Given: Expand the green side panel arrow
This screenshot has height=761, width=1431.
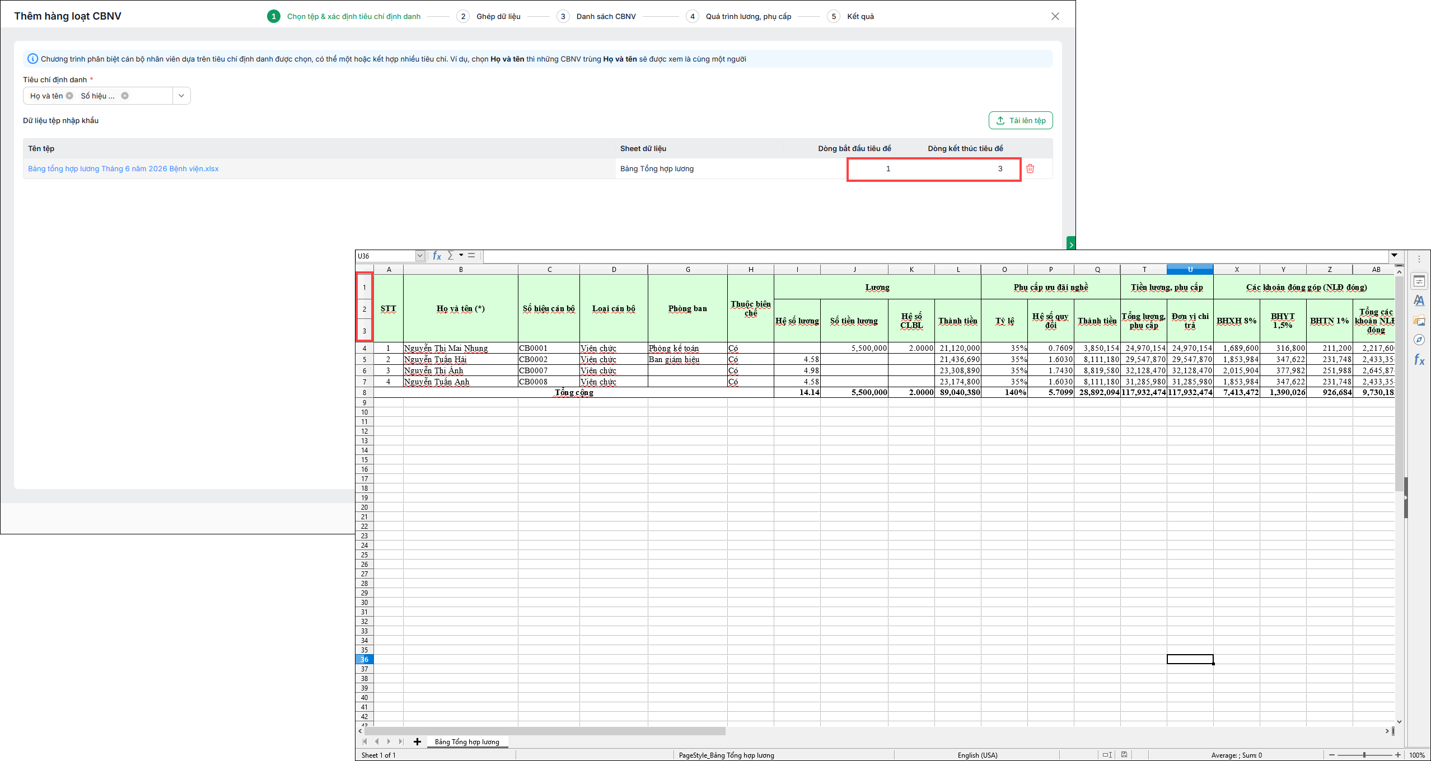Looking at the screenshot, I should [x=1071, y=244].
